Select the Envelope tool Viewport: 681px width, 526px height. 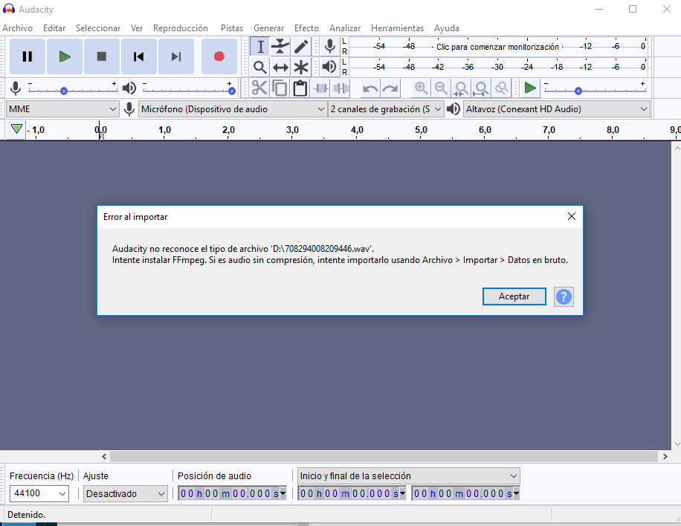pyautogui.click(x=280, y=47)
